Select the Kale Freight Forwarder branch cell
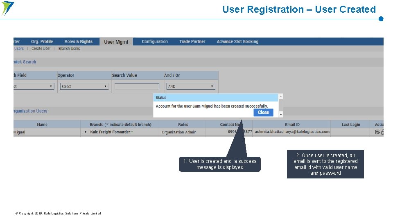Viewport: 393px width, 221px height. click(x=111, y=132)
